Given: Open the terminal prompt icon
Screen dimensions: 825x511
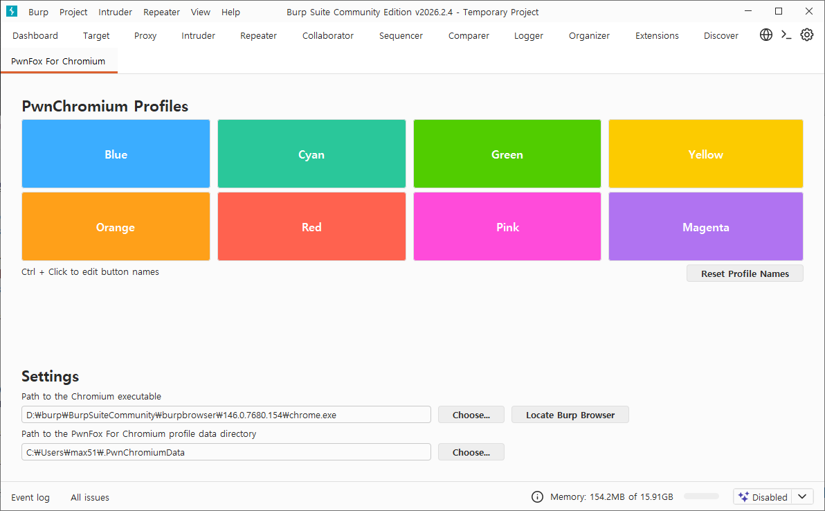Looking at the screenshot, I should (x=786, y=35).
